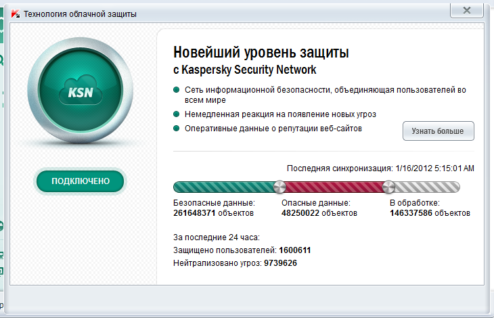The height and width of the screenshot is (318, 494).
Task: Click the green bullet beside 'Сеть информационной безопасности'
Action: (177, 89)
